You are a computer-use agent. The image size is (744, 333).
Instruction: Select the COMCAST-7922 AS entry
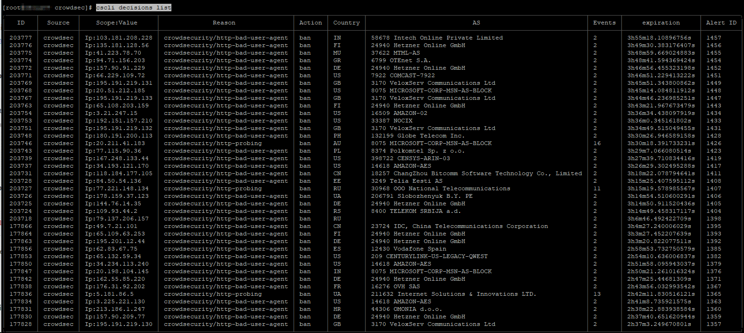[403, 75]
